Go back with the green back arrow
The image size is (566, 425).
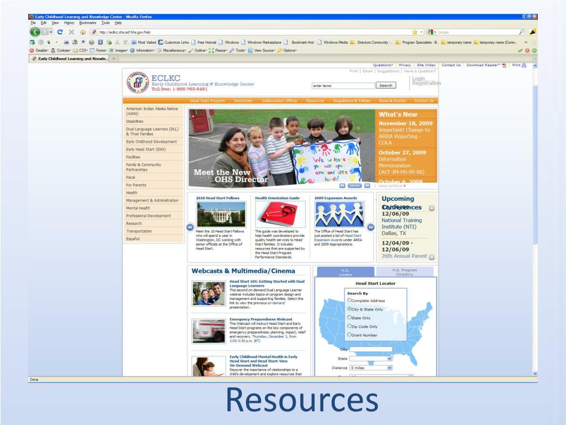35,32
